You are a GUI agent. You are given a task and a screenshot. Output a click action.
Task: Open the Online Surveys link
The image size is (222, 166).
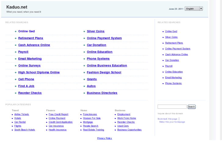click(29, 65)
